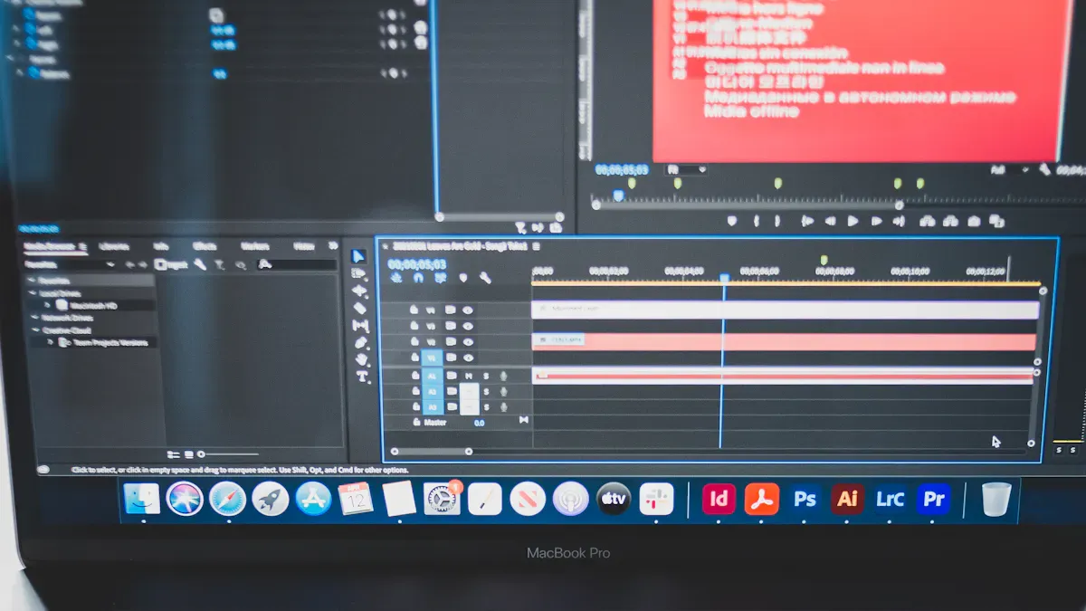
Task: Step forward one frame
Action: [x=876, y=221]
